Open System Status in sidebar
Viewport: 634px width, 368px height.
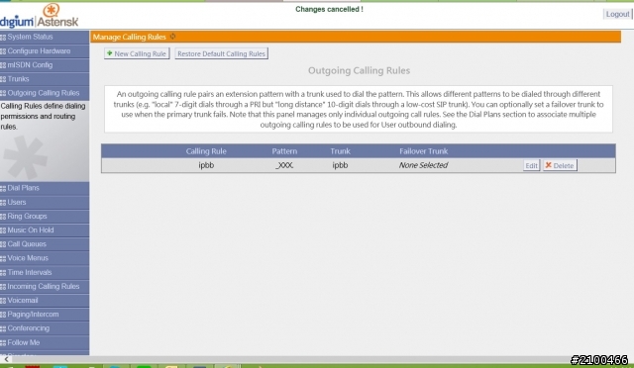pyautogui.click(x=45, y=37)
